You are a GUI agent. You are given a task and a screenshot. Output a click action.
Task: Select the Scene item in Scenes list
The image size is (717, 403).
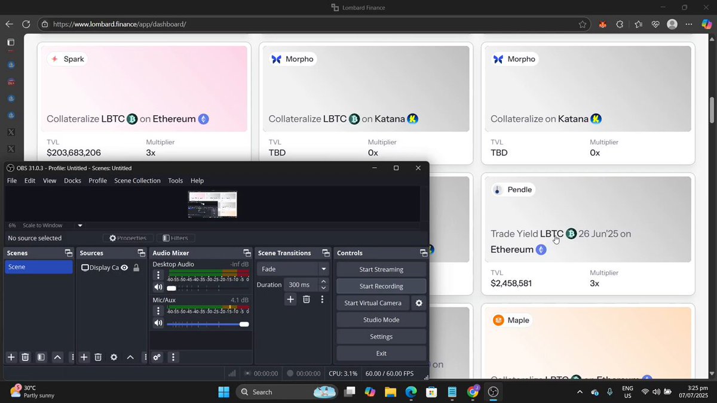[x=39, y=267]
